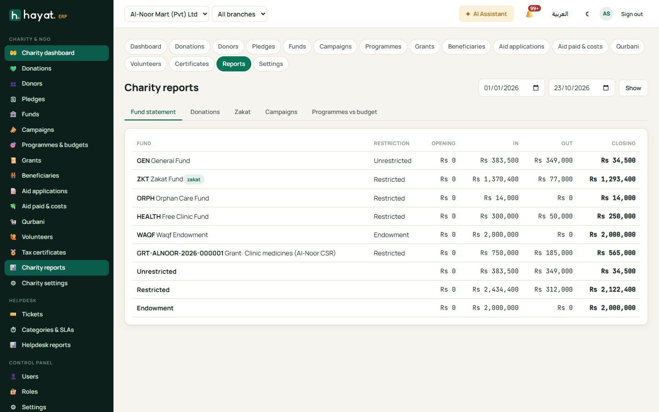Click the Volunteers icon in sidebar

[13, 237]
